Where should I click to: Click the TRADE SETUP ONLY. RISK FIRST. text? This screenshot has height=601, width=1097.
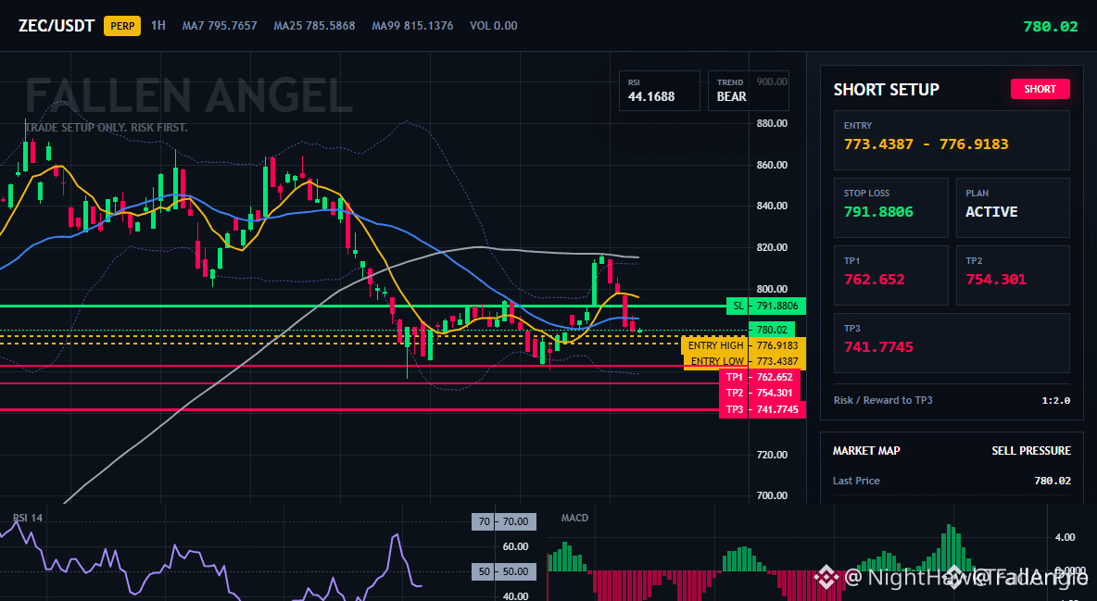[x=107, y=128]
